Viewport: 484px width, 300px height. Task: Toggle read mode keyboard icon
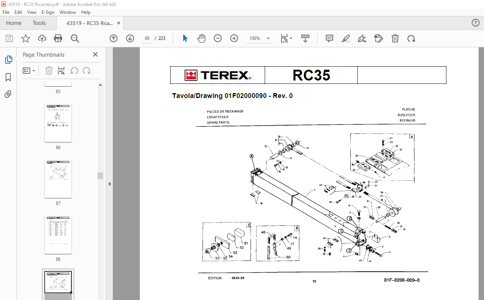[x=305, y=38]
